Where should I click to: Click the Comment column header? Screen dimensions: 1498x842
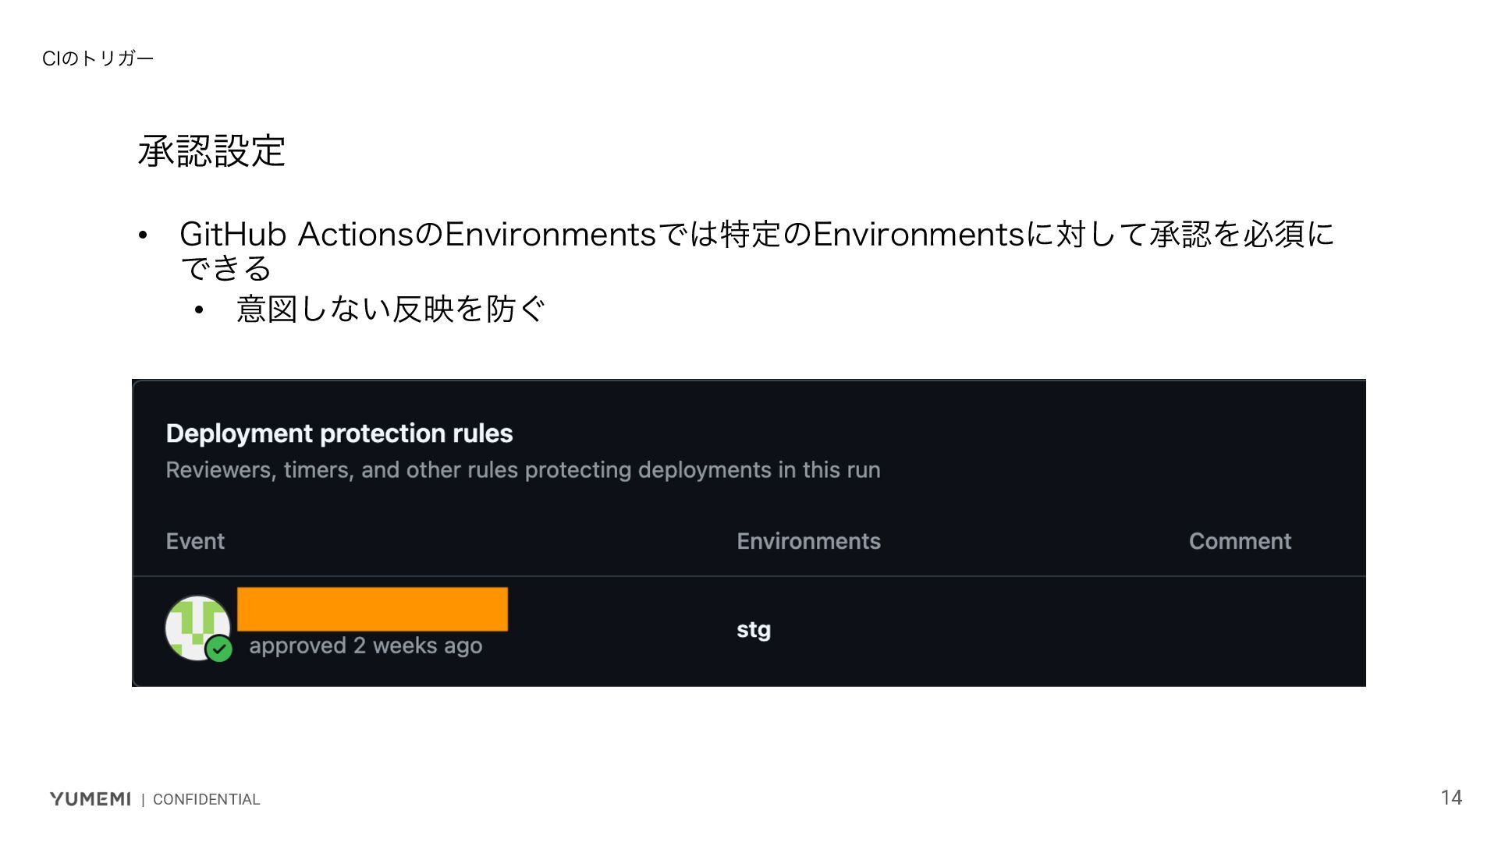pyautogui.click(x=1239, y=541)
